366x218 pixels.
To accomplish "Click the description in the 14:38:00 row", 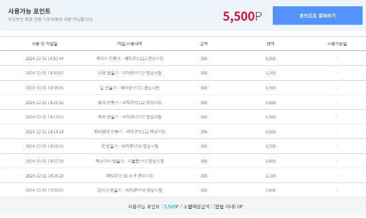I will pos(130,88).
